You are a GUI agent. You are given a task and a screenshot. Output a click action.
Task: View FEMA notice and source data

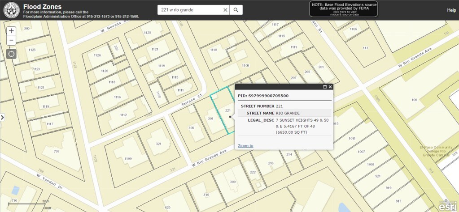point(343,10)
